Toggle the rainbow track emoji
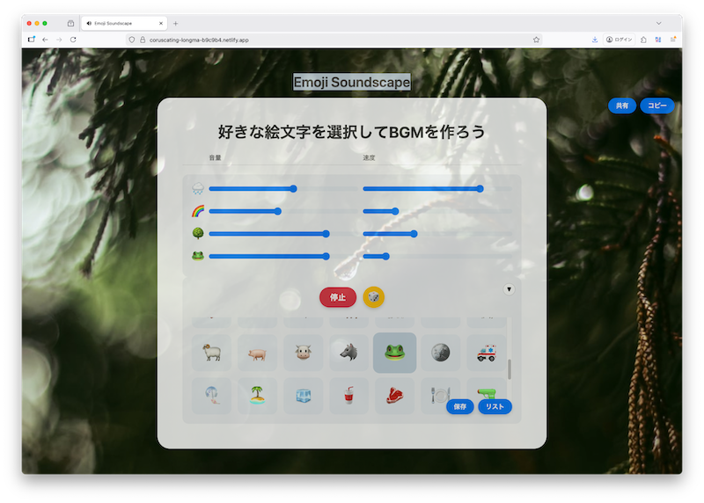Viewport: 704px width, 503px height. (198, 211)
